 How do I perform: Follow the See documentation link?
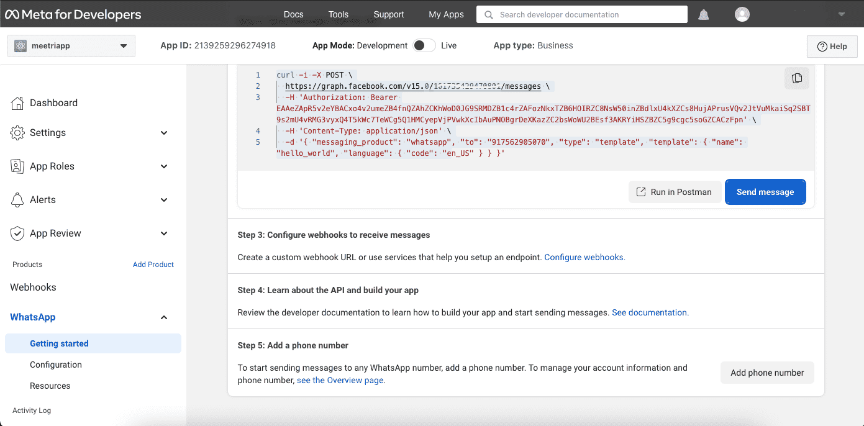click(650, 312)
